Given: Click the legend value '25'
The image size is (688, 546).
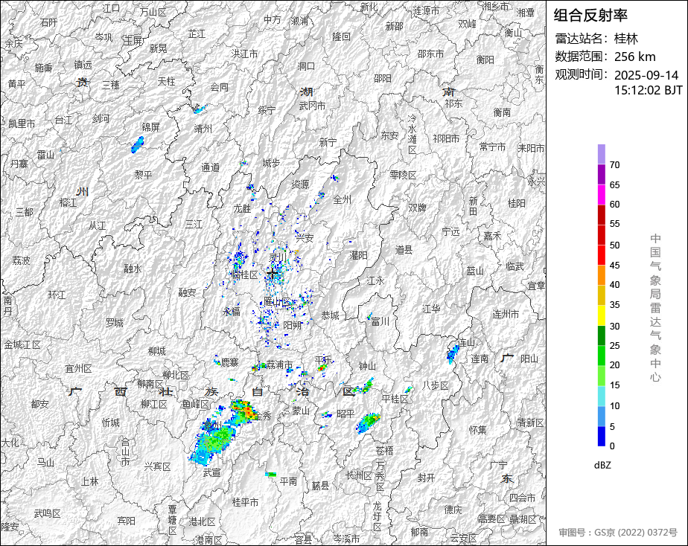Looking at the screenshot, I should tap(614, 346).
